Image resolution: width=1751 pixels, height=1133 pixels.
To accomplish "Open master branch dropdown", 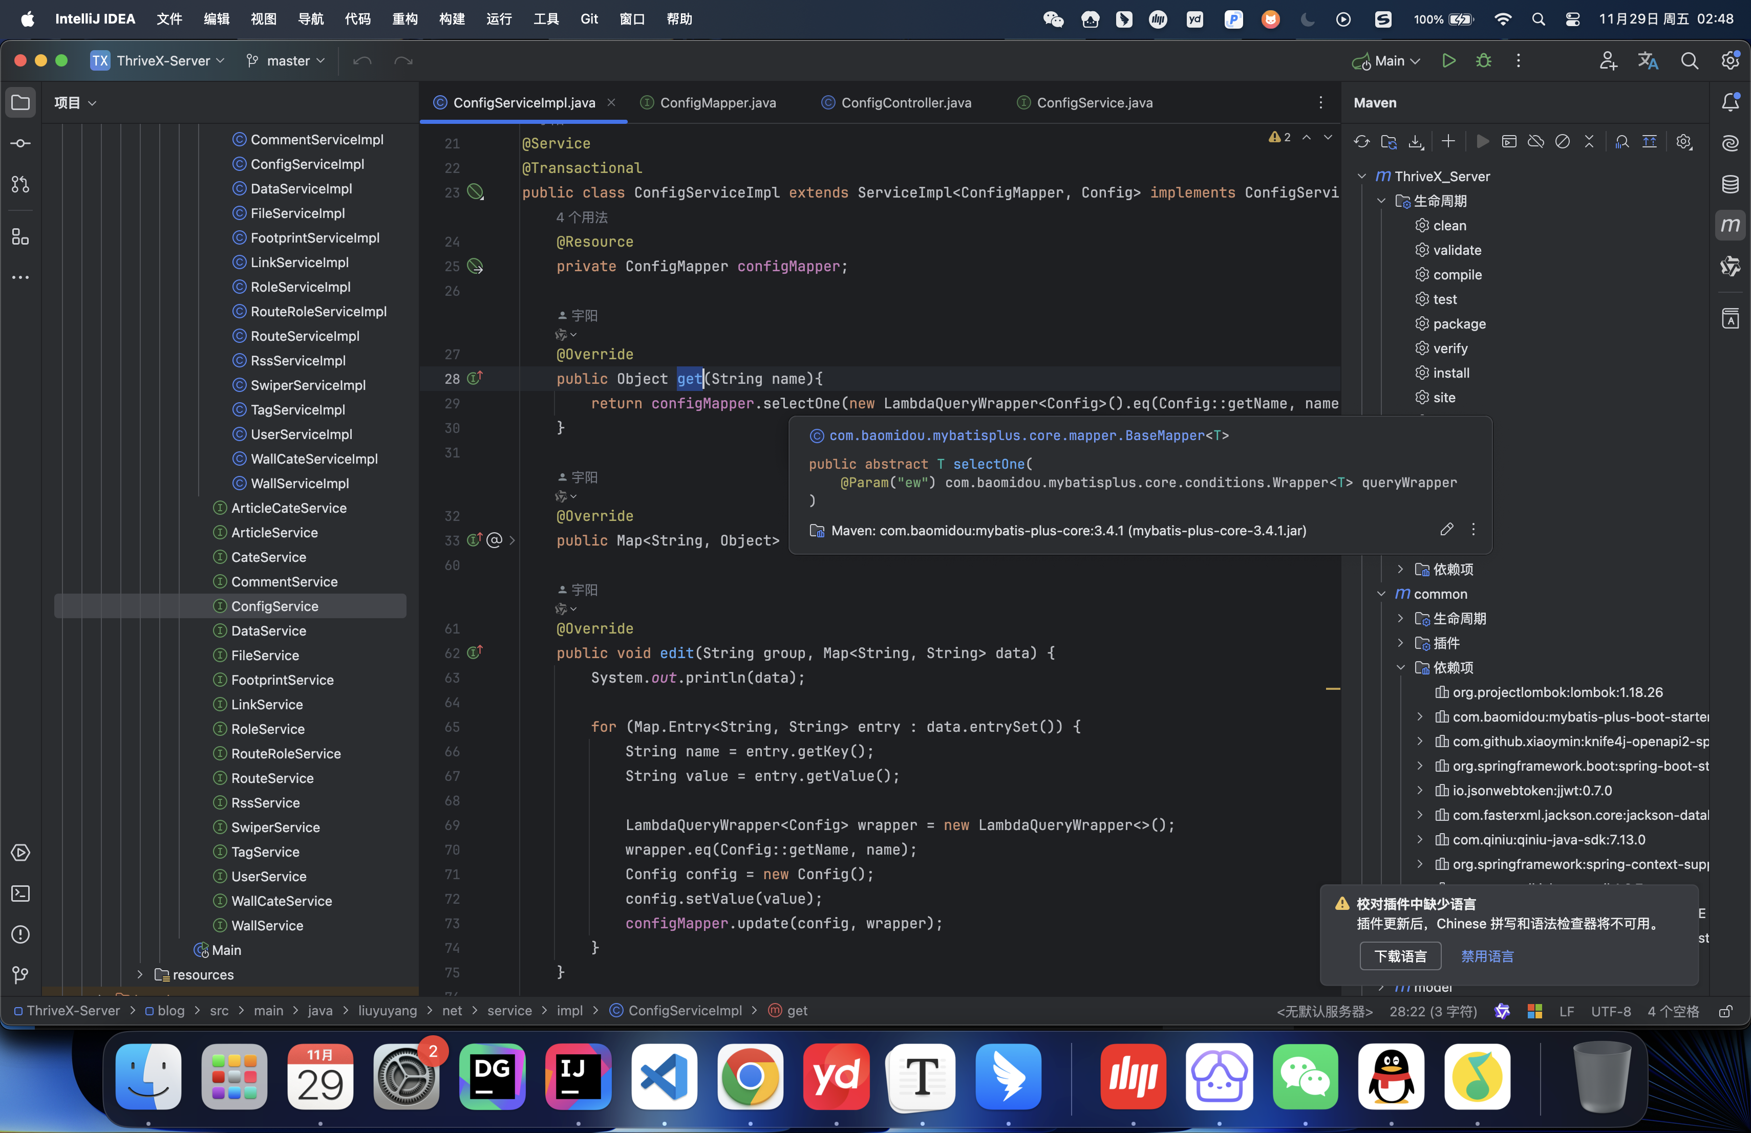I will (286, 61).
